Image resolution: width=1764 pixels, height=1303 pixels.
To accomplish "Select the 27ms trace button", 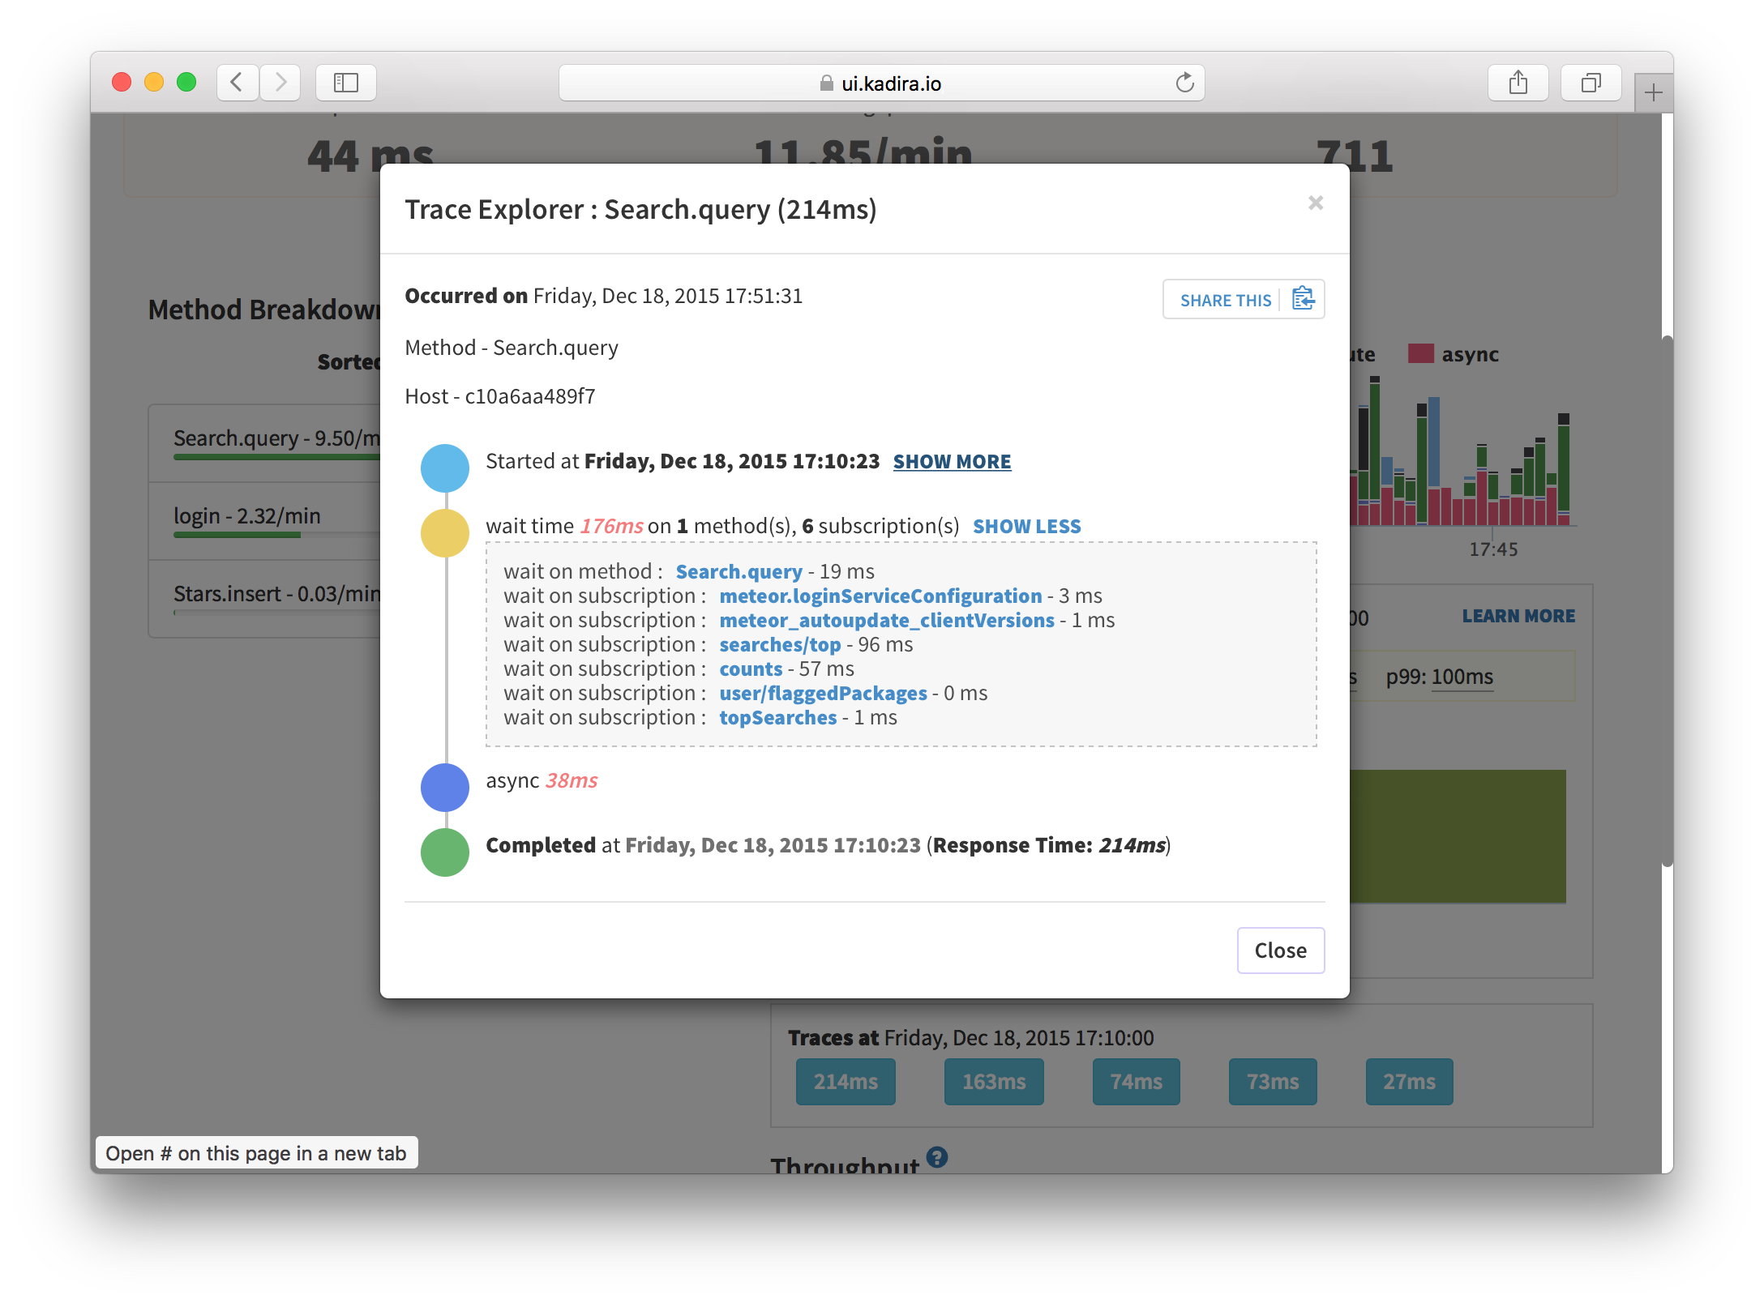I will 1409,1082.
